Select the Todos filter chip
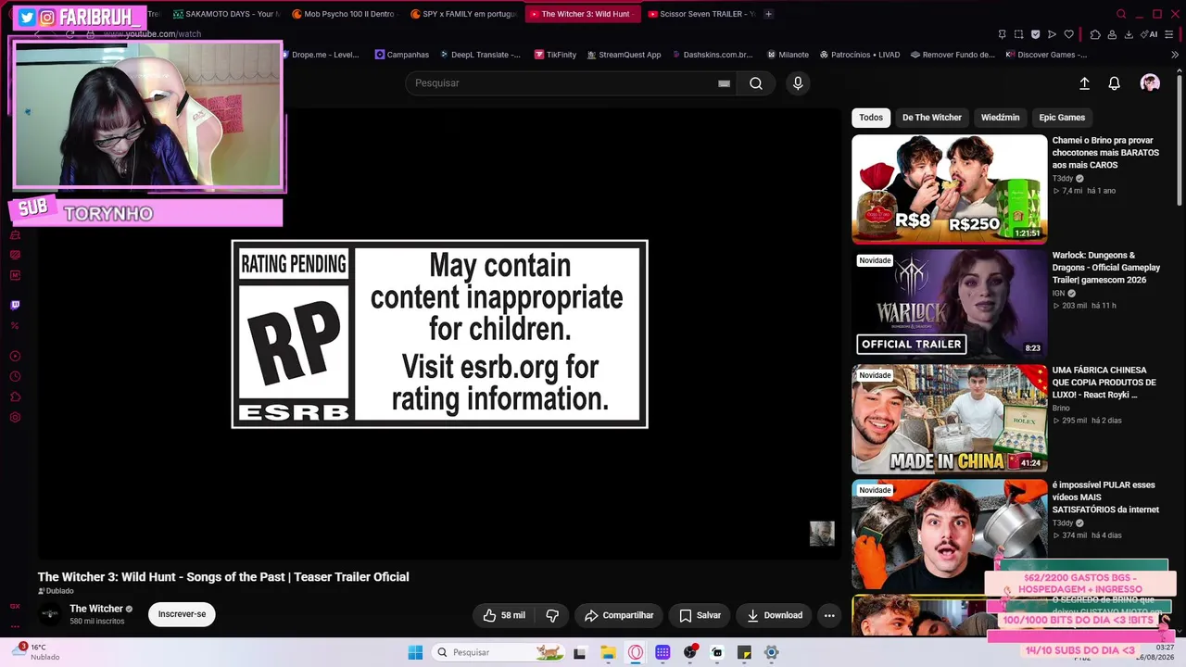 (871, 118)
